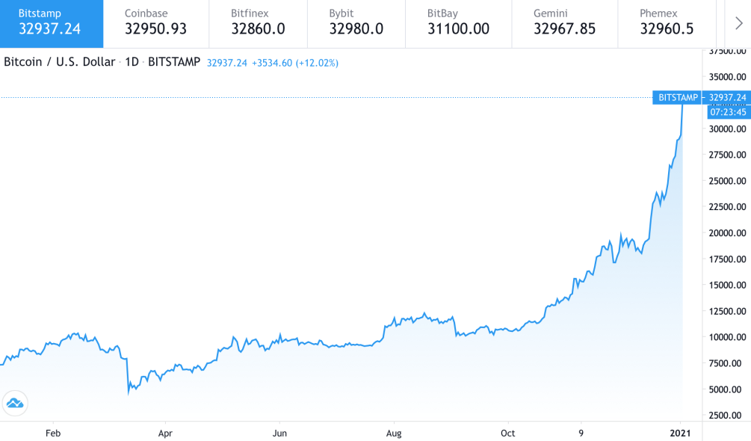Click the TradingView cloud logo icon
751x441 pixels.
point(15,404)
